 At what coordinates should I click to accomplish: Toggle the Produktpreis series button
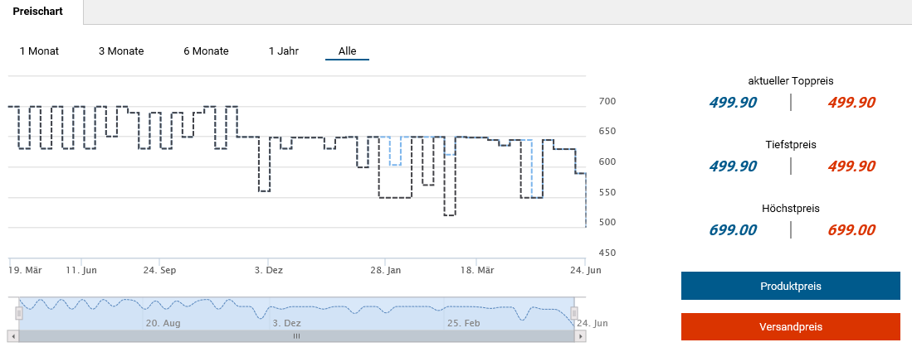pos(790,286)
